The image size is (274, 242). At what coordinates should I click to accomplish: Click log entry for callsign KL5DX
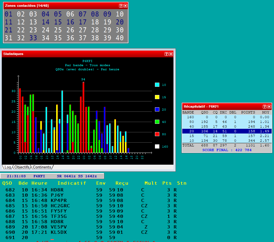pyautogui.click(x=59, y=232)
